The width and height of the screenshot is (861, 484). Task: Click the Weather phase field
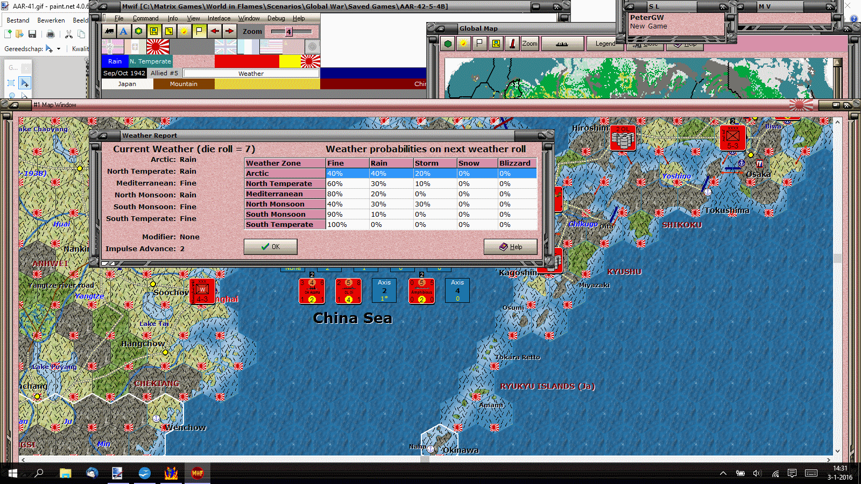(x=251, y=73)
